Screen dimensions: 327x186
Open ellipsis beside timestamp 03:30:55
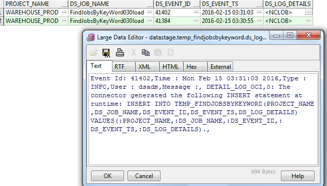coord(259,21)
